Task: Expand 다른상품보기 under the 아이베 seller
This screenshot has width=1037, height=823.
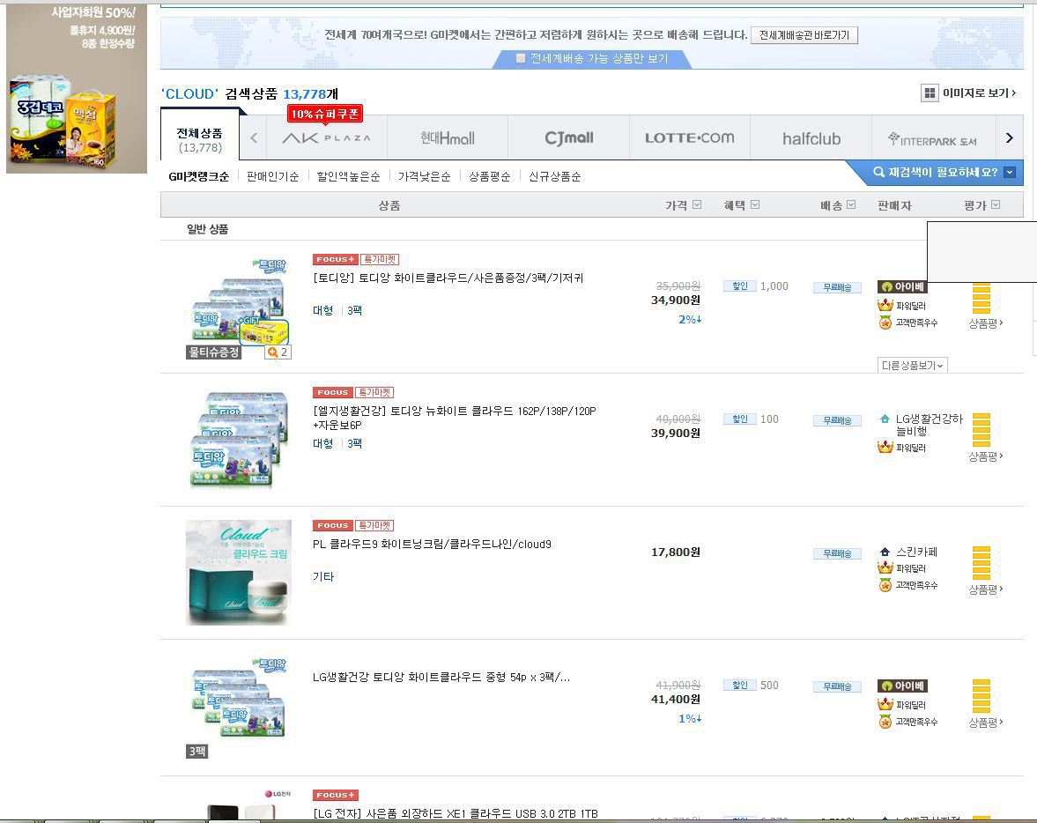Action: (x=913, y=365)
